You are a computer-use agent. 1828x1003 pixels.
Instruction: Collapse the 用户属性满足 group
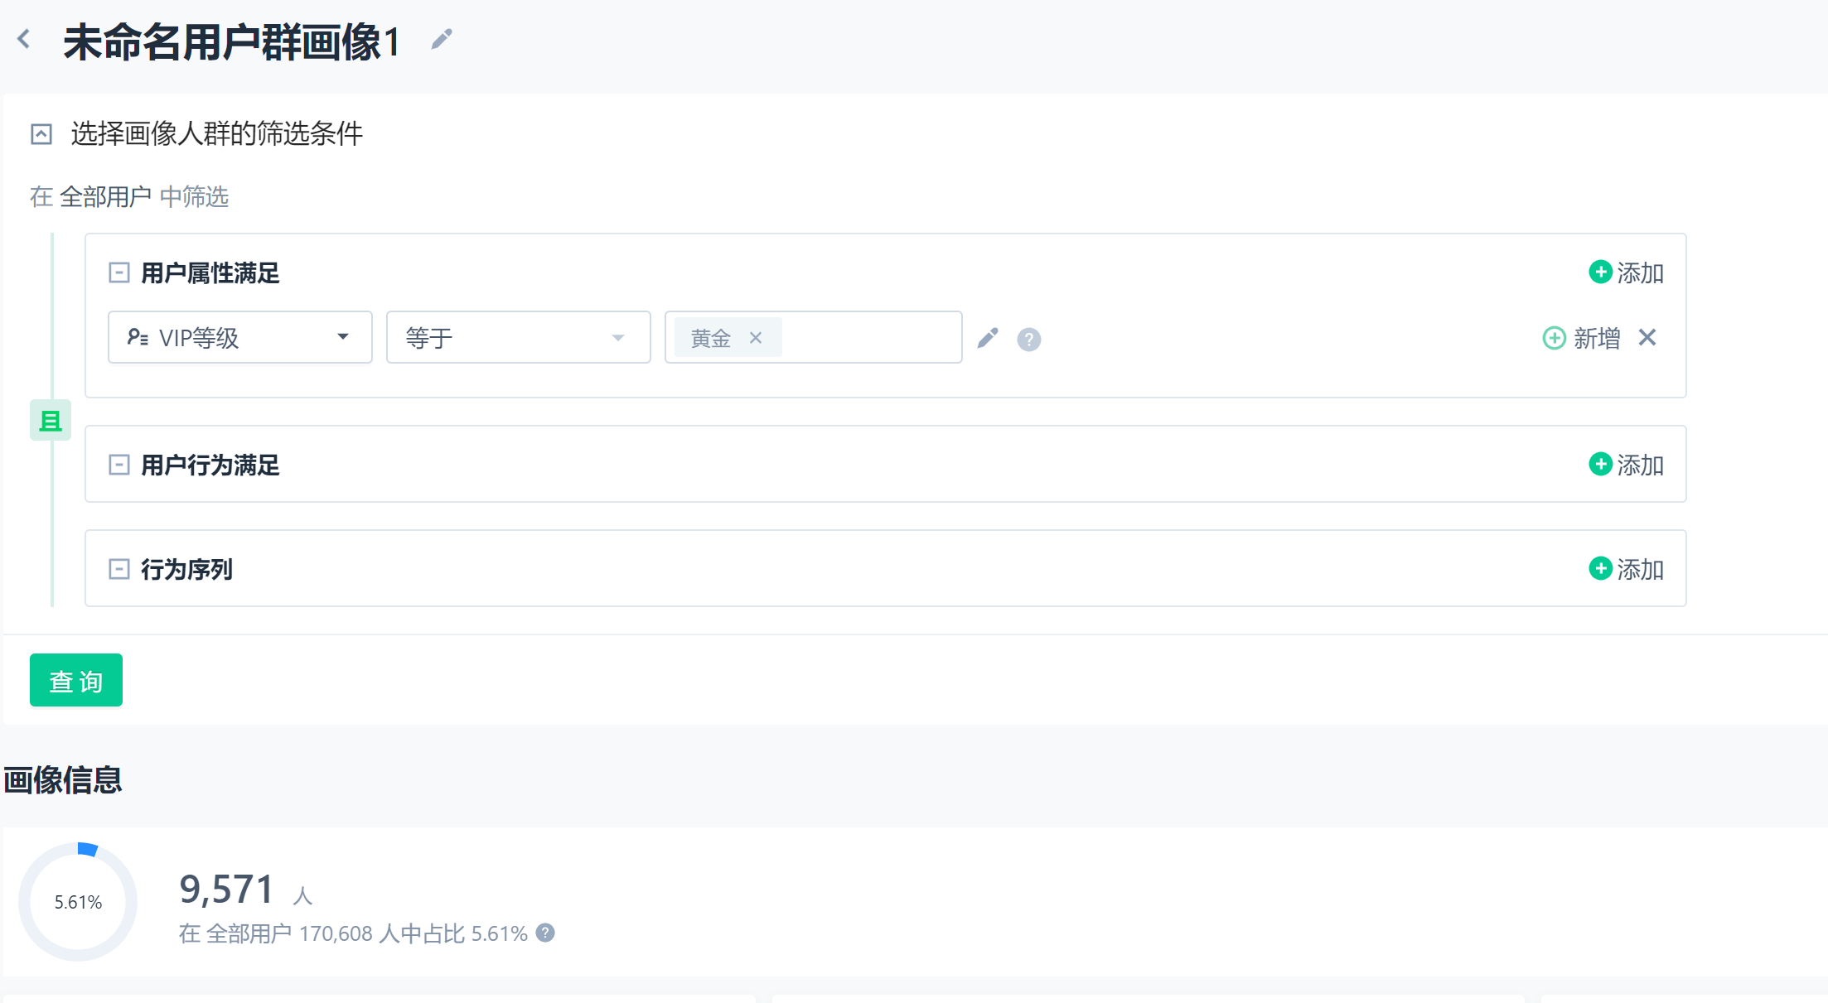pos(119,272)
